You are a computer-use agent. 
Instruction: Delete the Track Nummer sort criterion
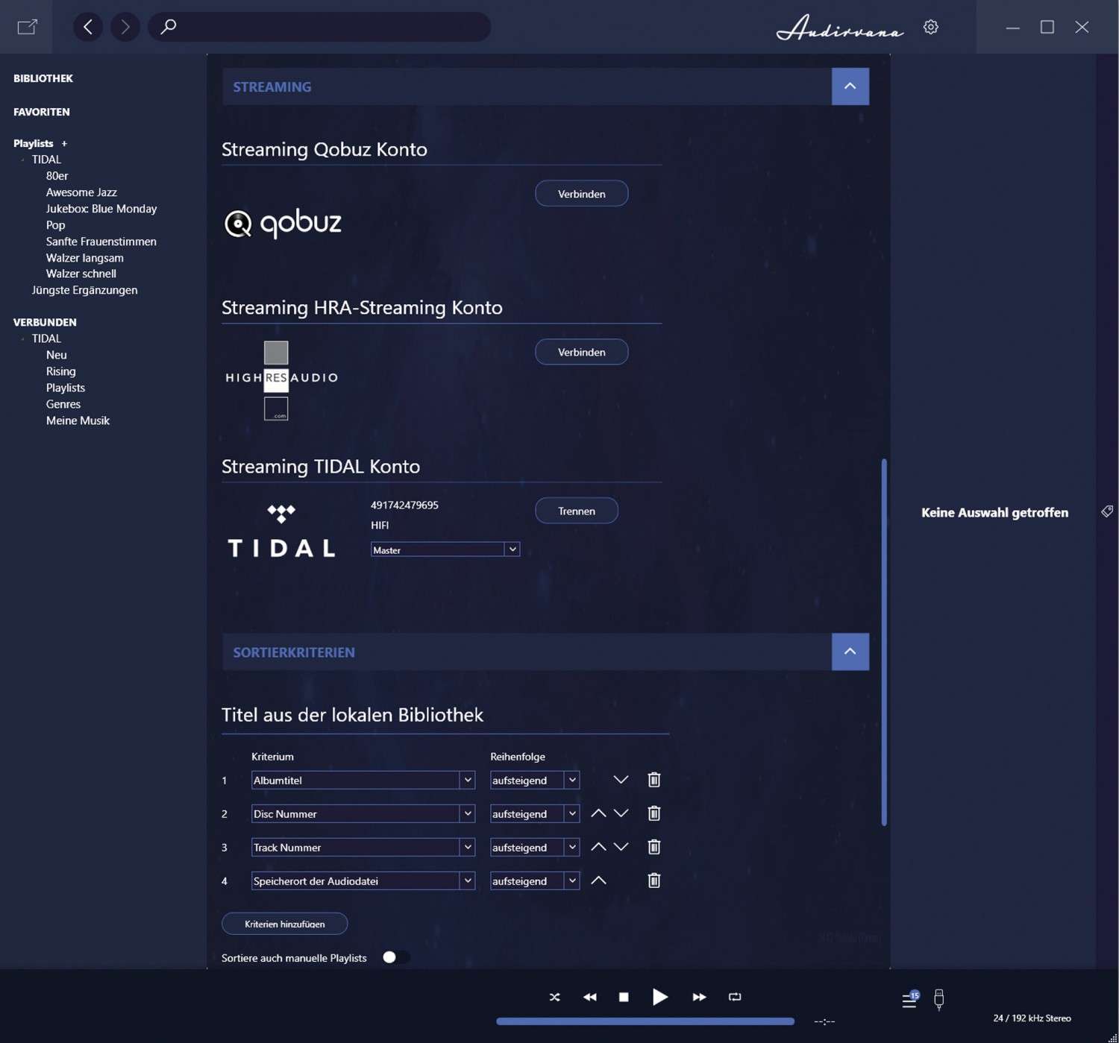654,847
